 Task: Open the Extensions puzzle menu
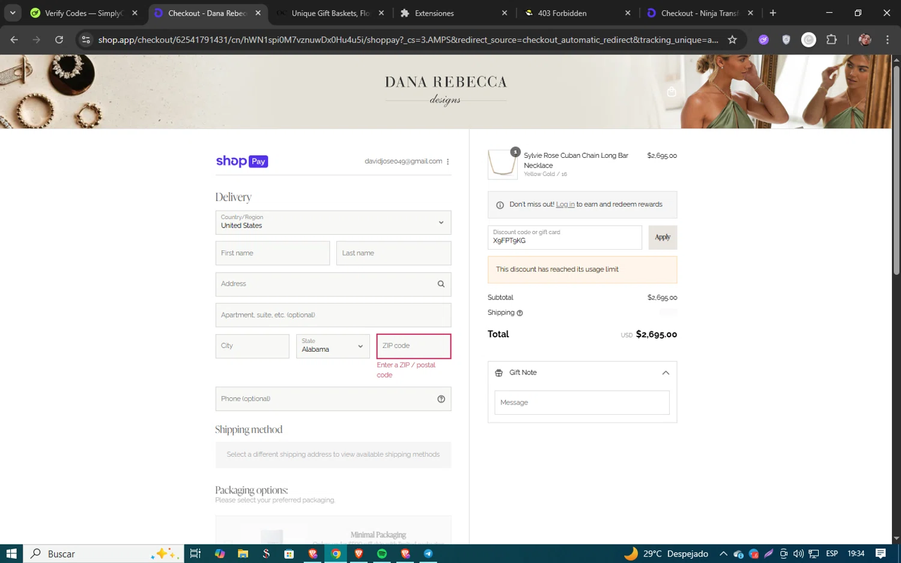point(831,40)
